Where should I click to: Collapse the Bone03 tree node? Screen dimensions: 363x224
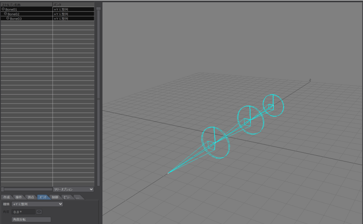[x=8, y=18]
